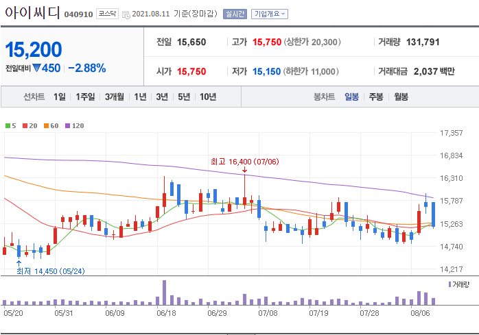Click the red 20-day moving average swatch

(x=25, y=125)
